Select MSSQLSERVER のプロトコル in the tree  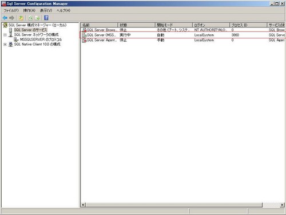point(41,39)
